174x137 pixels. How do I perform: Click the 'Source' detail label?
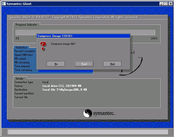tap(19, 86)
